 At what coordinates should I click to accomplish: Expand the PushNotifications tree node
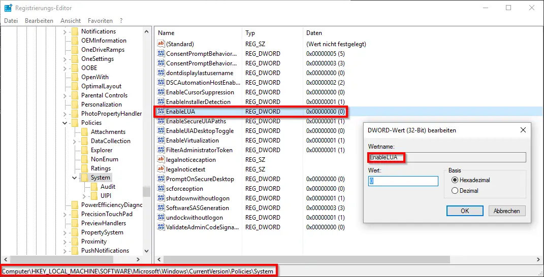click(65, 251)
